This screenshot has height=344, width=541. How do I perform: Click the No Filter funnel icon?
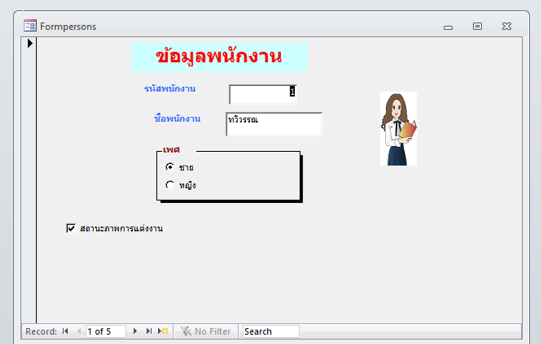pos(185,331)
